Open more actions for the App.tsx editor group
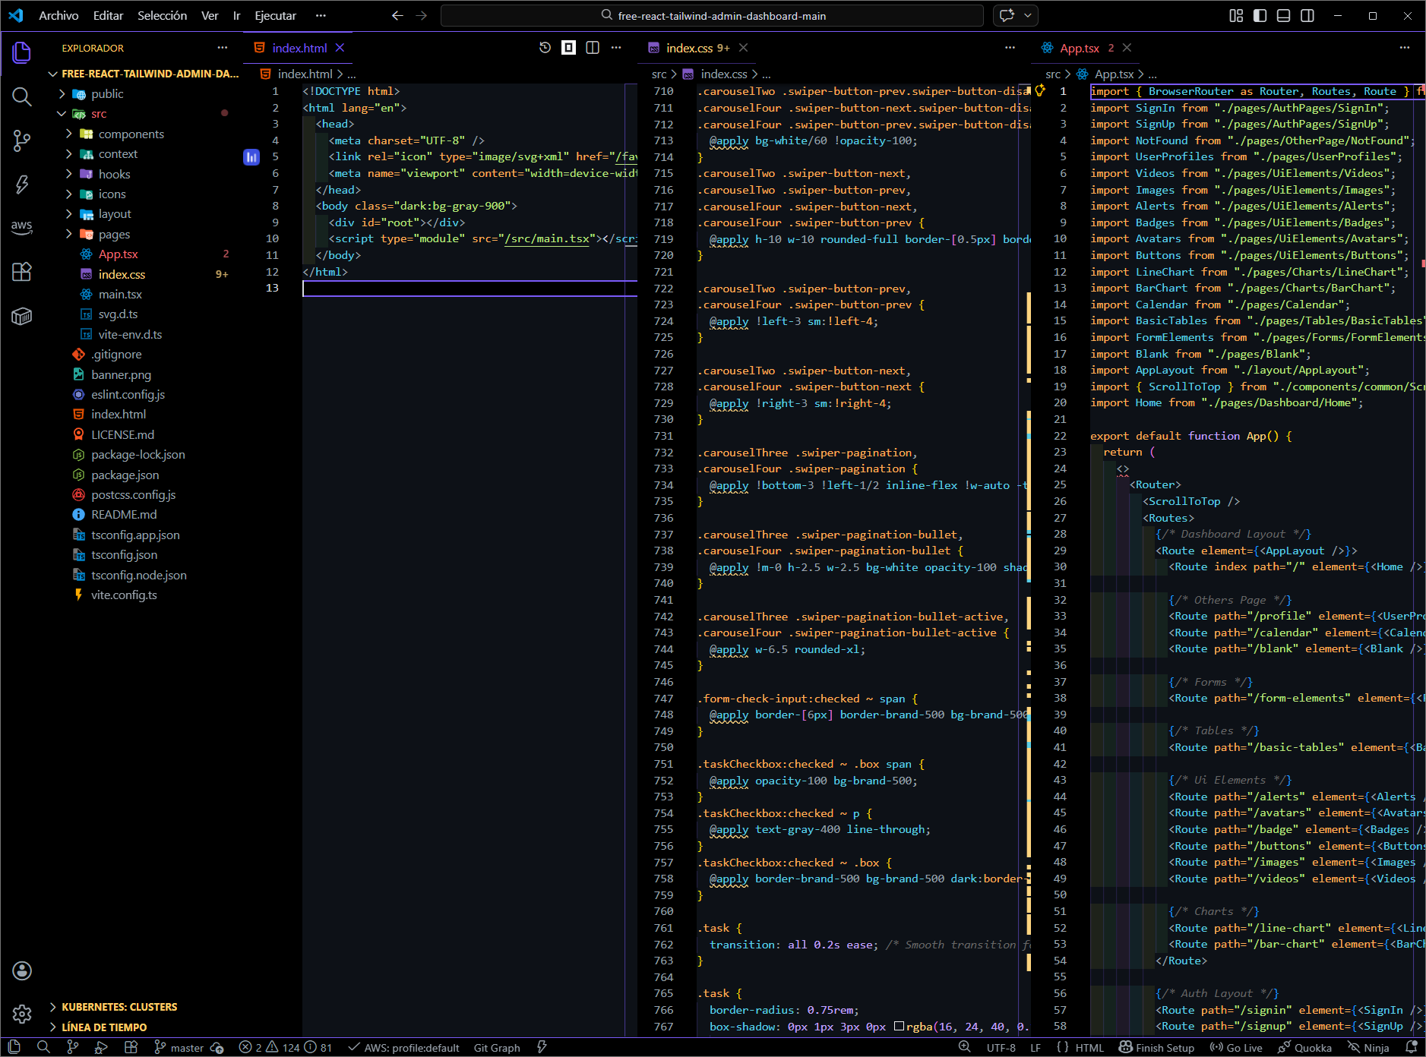This screenshot has height=1057, width=1426. point(1404,48)
